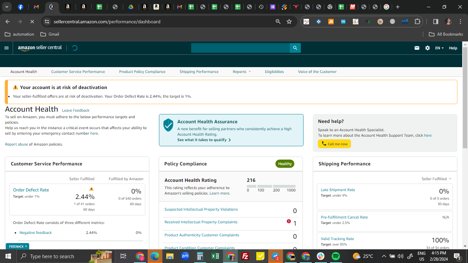
Task: View site information icon in address bar
Action: pos(47,22)
